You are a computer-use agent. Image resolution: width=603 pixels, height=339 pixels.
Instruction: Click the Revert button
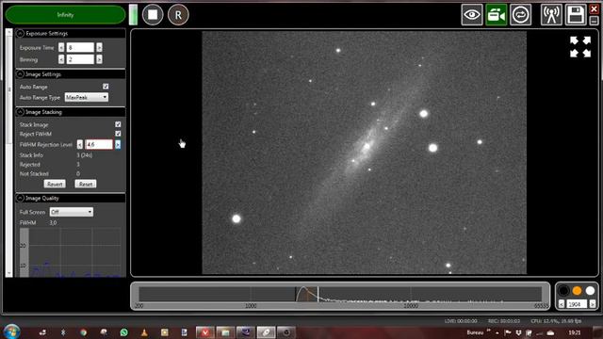55,185
